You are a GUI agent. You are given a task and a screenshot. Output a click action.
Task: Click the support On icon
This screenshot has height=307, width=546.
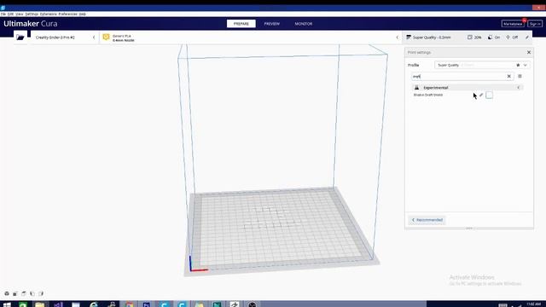click(x=490, y=38)
